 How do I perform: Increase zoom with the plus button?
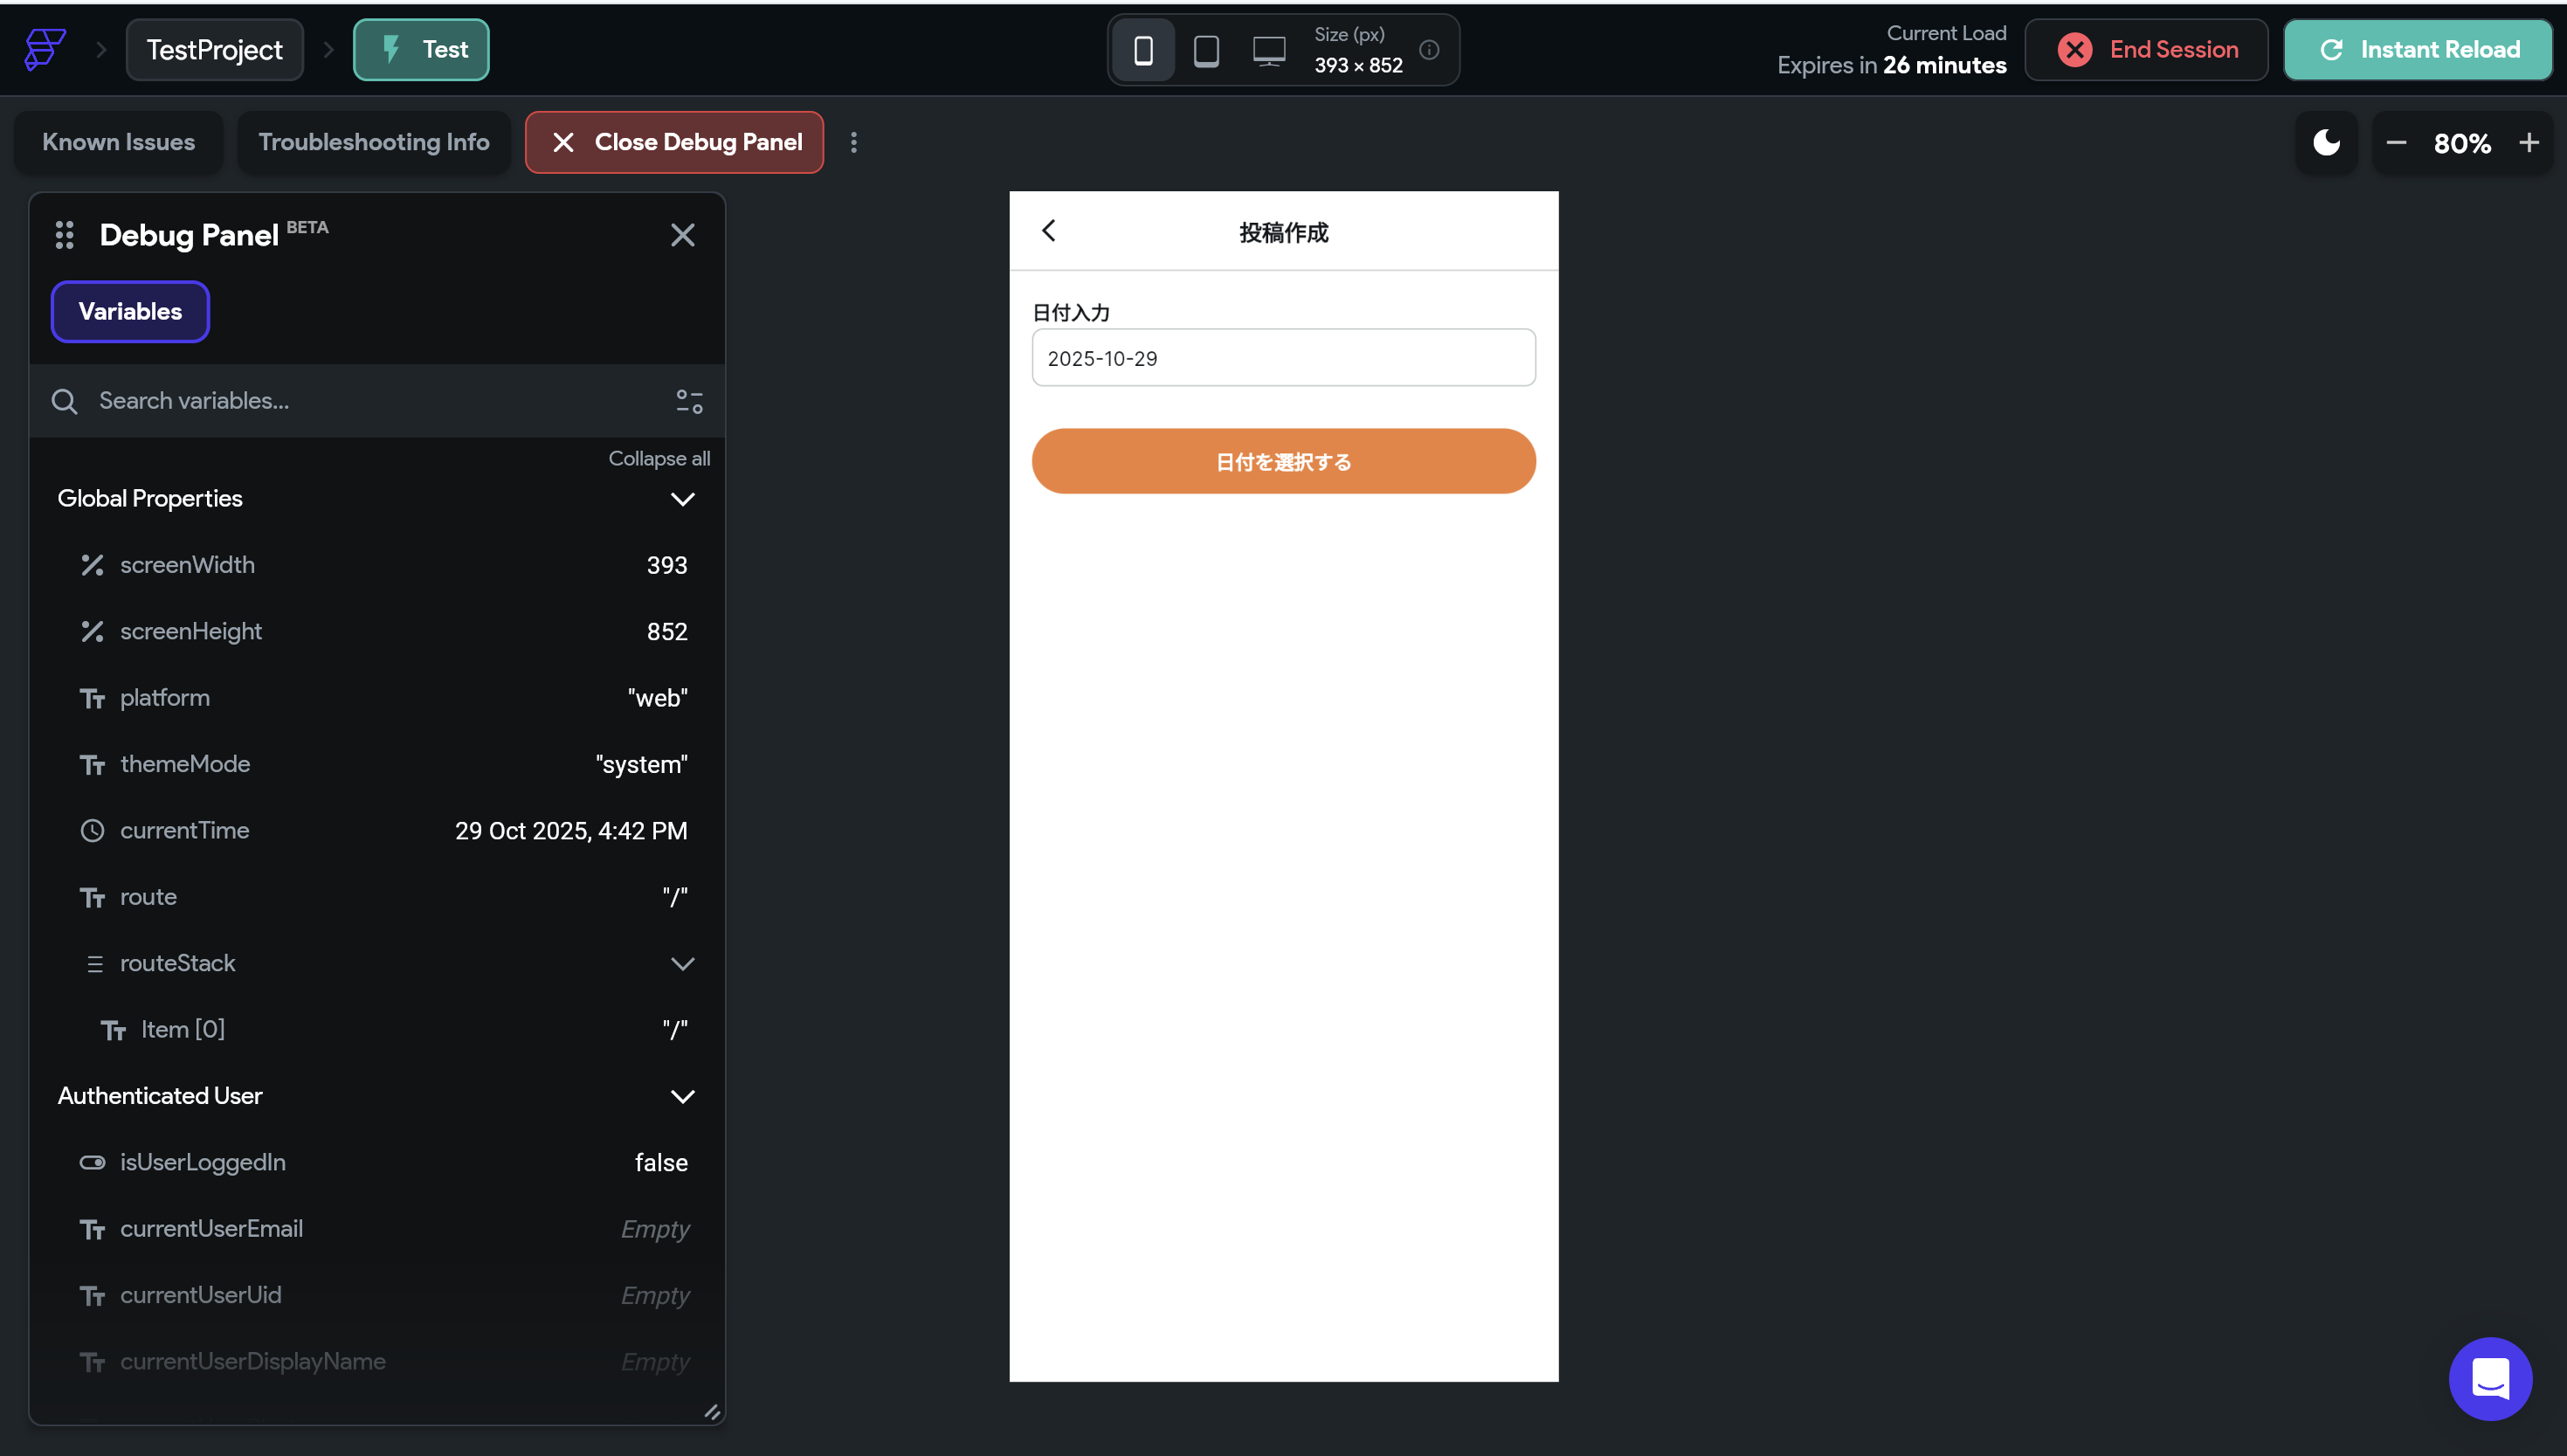(x=2529, y=143)
